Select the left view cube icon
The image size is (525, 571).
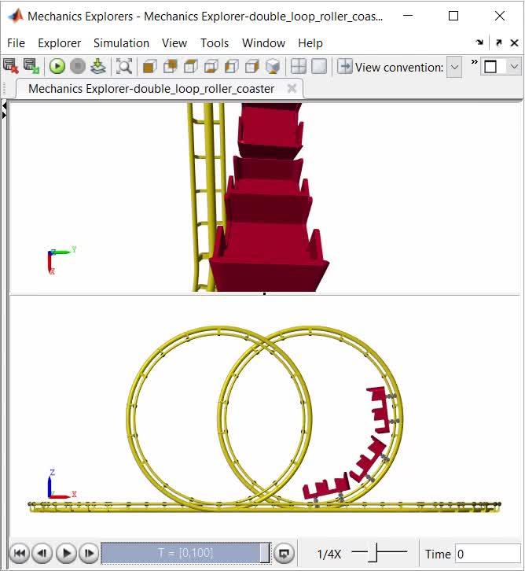pyautogui.click(x=231, y=67)
